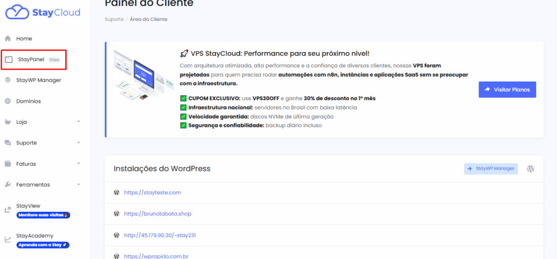This screenshot has height=259, width=557.
Task: Open the https://brunotabata.shop link
Action: 158,214
